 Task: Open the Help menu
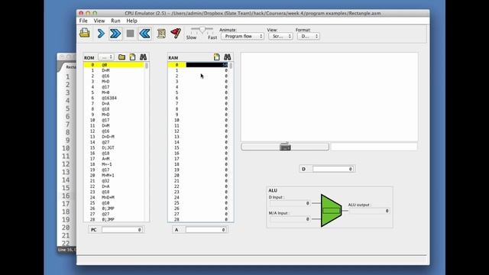pos(131,21)
